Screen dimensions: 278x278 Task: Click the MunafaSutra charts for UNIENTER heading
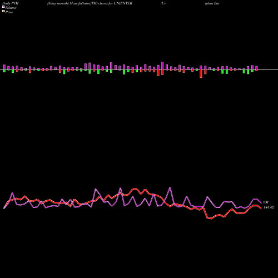coord(90,3)
